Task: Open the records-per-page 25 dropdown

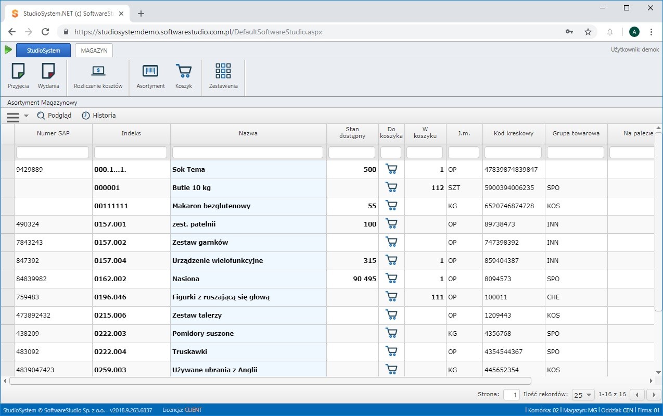Action: pos(583,395)
